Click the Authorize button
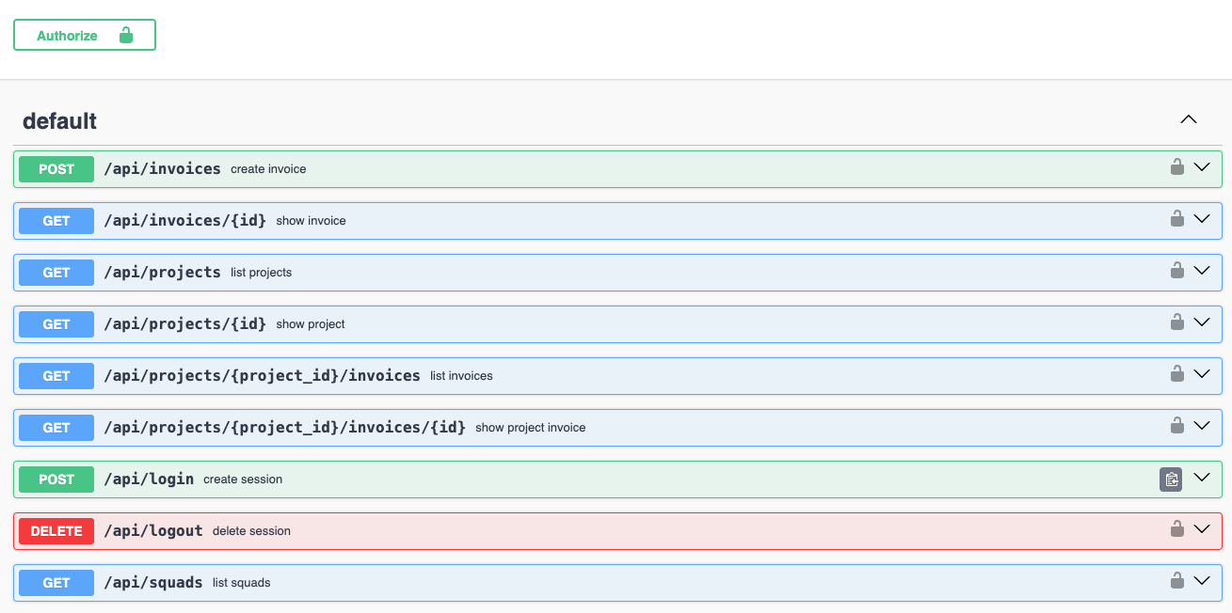This screenshot has height=613, width=1232. [x=85, y=36]
